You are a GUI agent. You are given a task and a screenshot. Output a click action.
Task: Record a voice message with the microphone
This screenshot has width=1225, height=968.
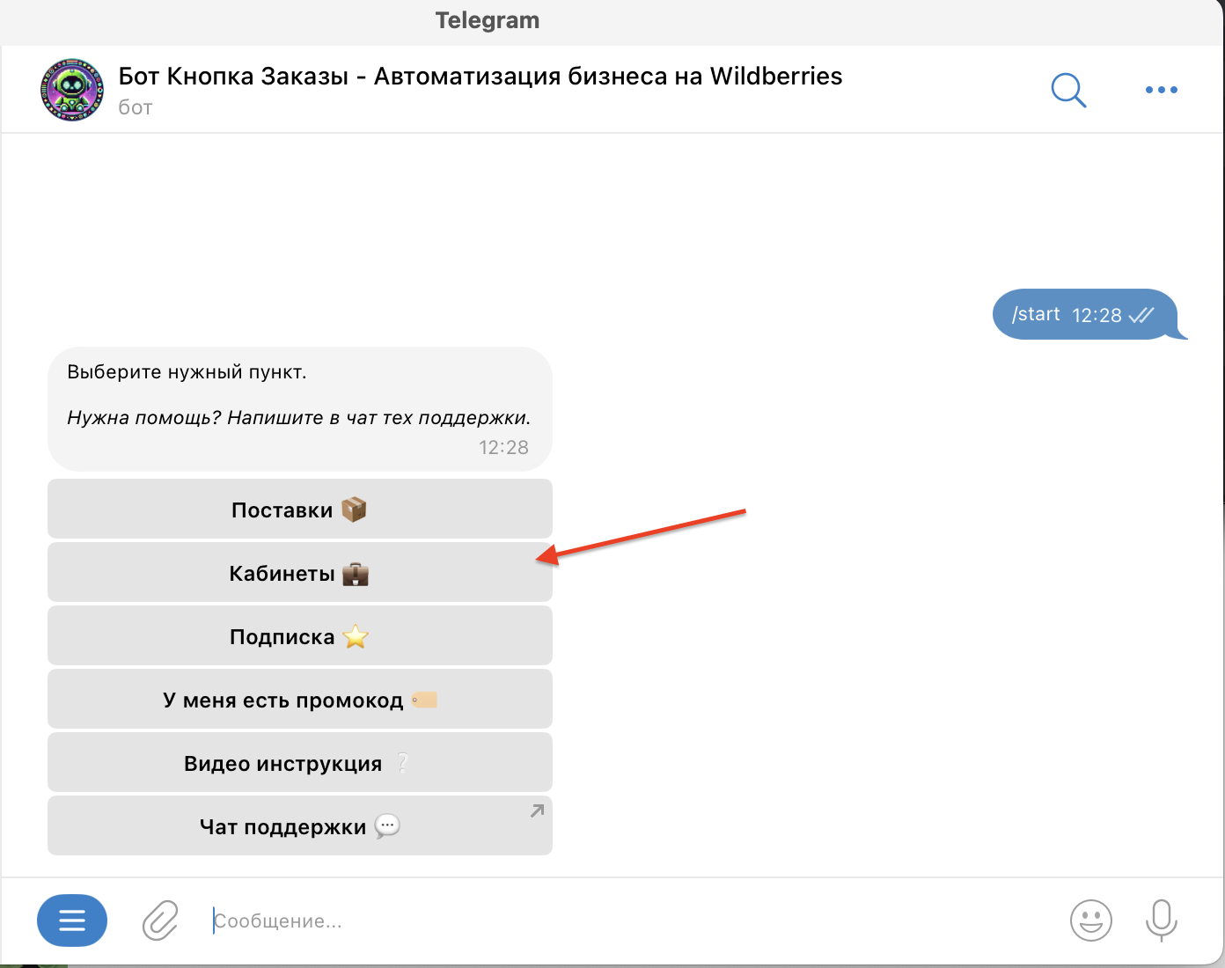pyautogui.click(x=1161, y=920)
